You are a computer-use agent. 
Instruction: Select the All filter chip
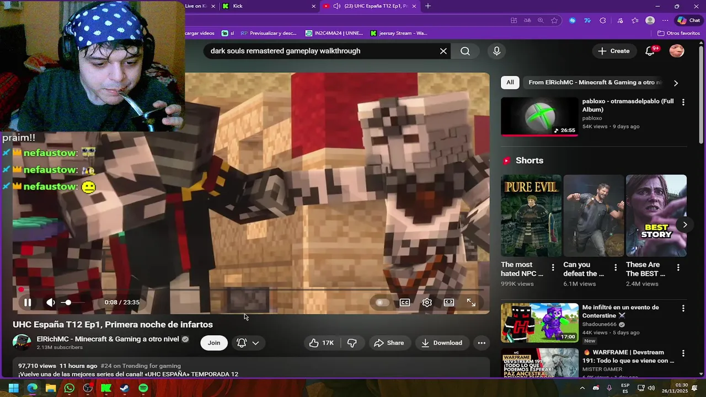510,82
